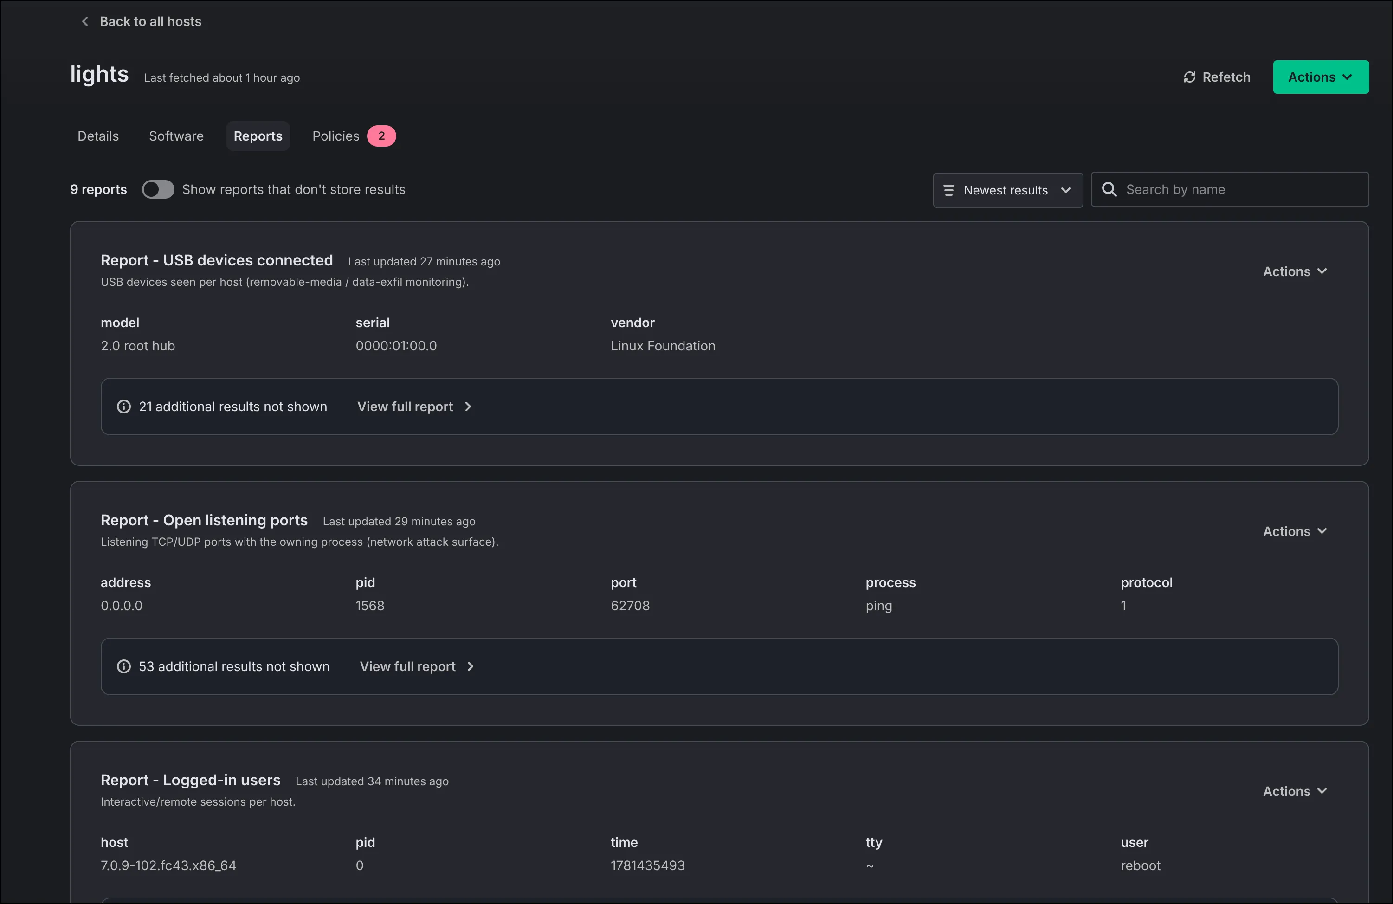Click the back chevron icon beside Back to all hosts

pyautogui.click(x=85, y=22)
